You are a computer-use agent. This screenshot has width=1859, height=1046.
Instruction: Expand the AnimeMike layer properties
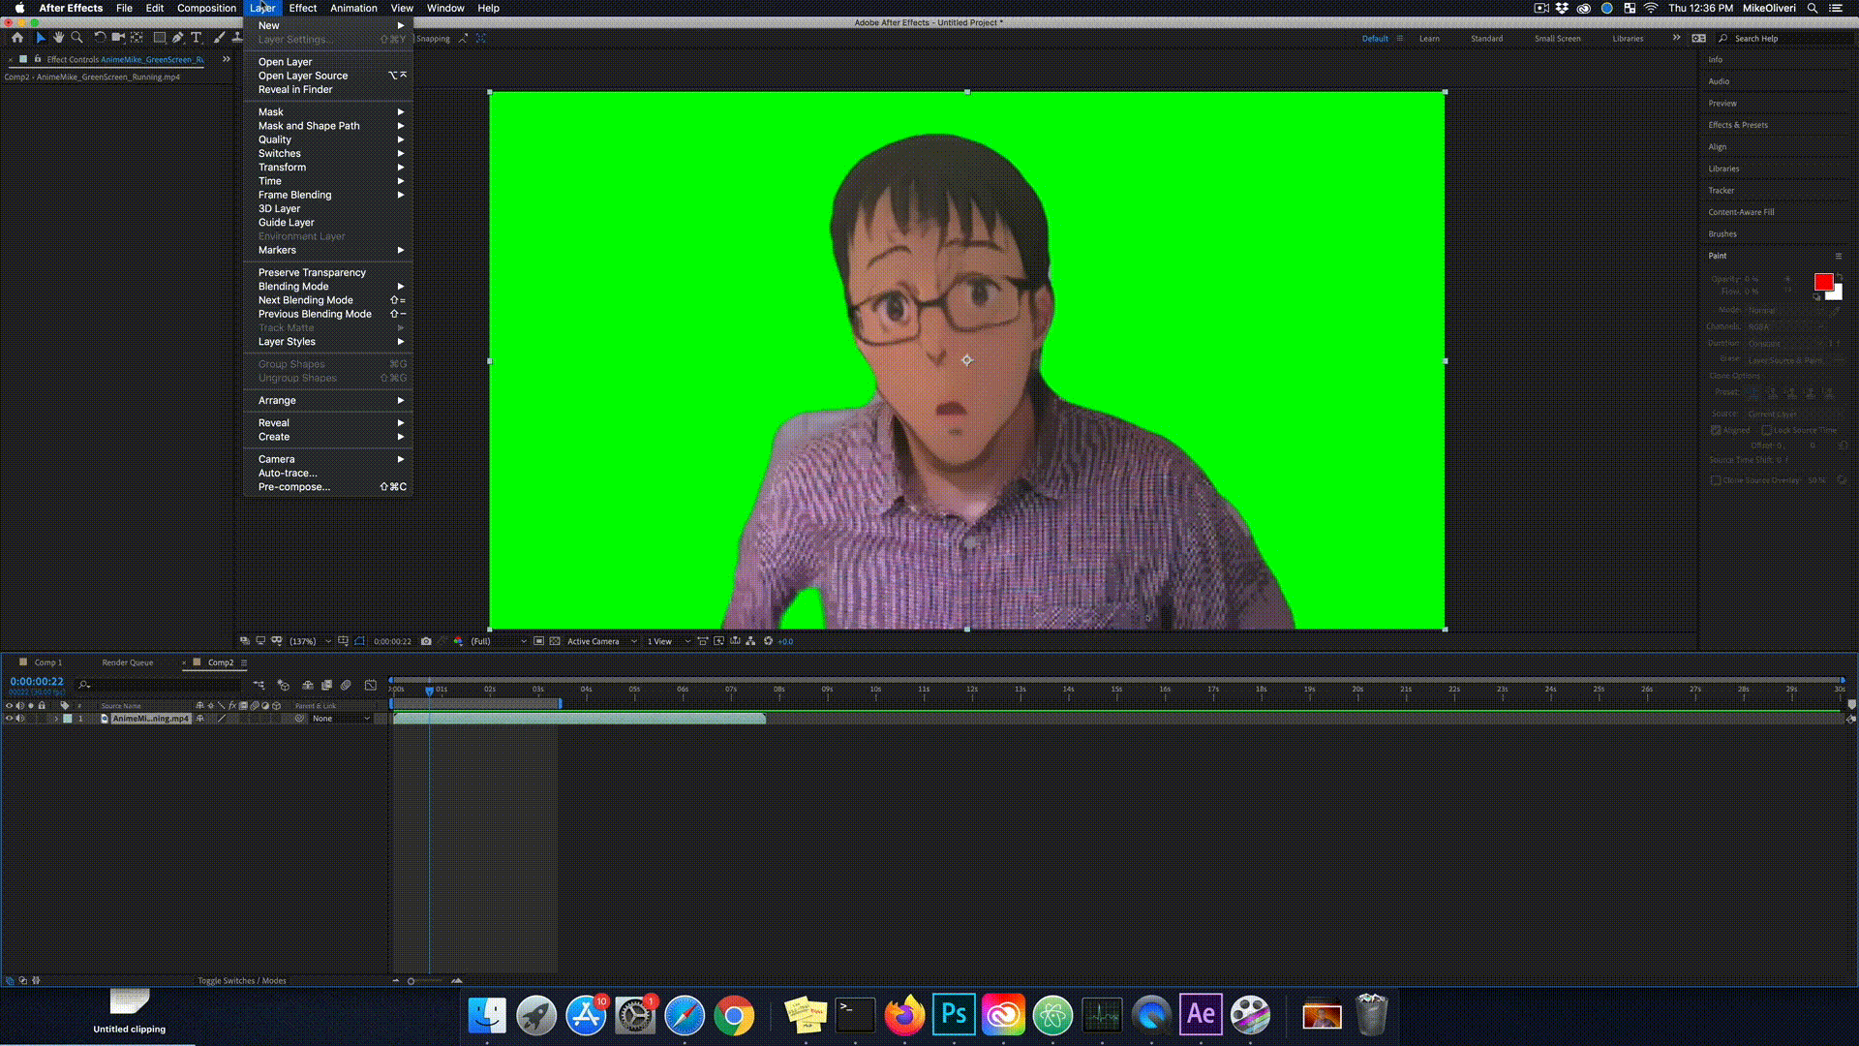pos(56,719)
